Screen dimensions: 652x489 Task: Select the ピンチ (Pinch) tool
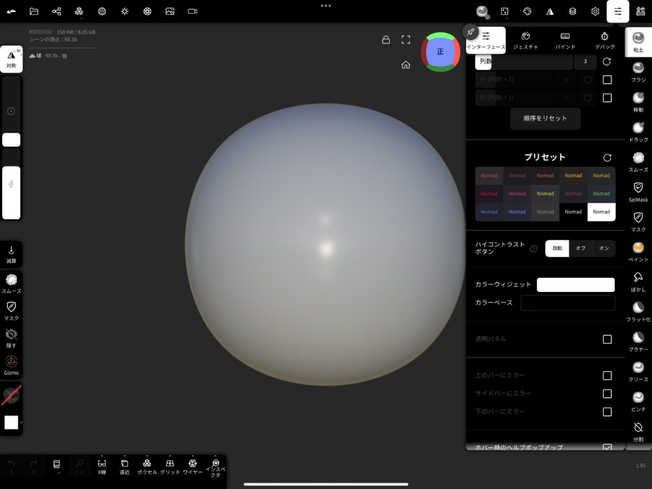[638, 401]
